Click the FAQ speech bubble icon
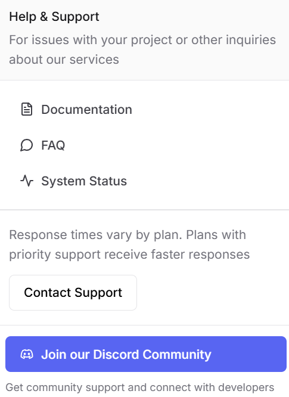 tap(27, 145)
